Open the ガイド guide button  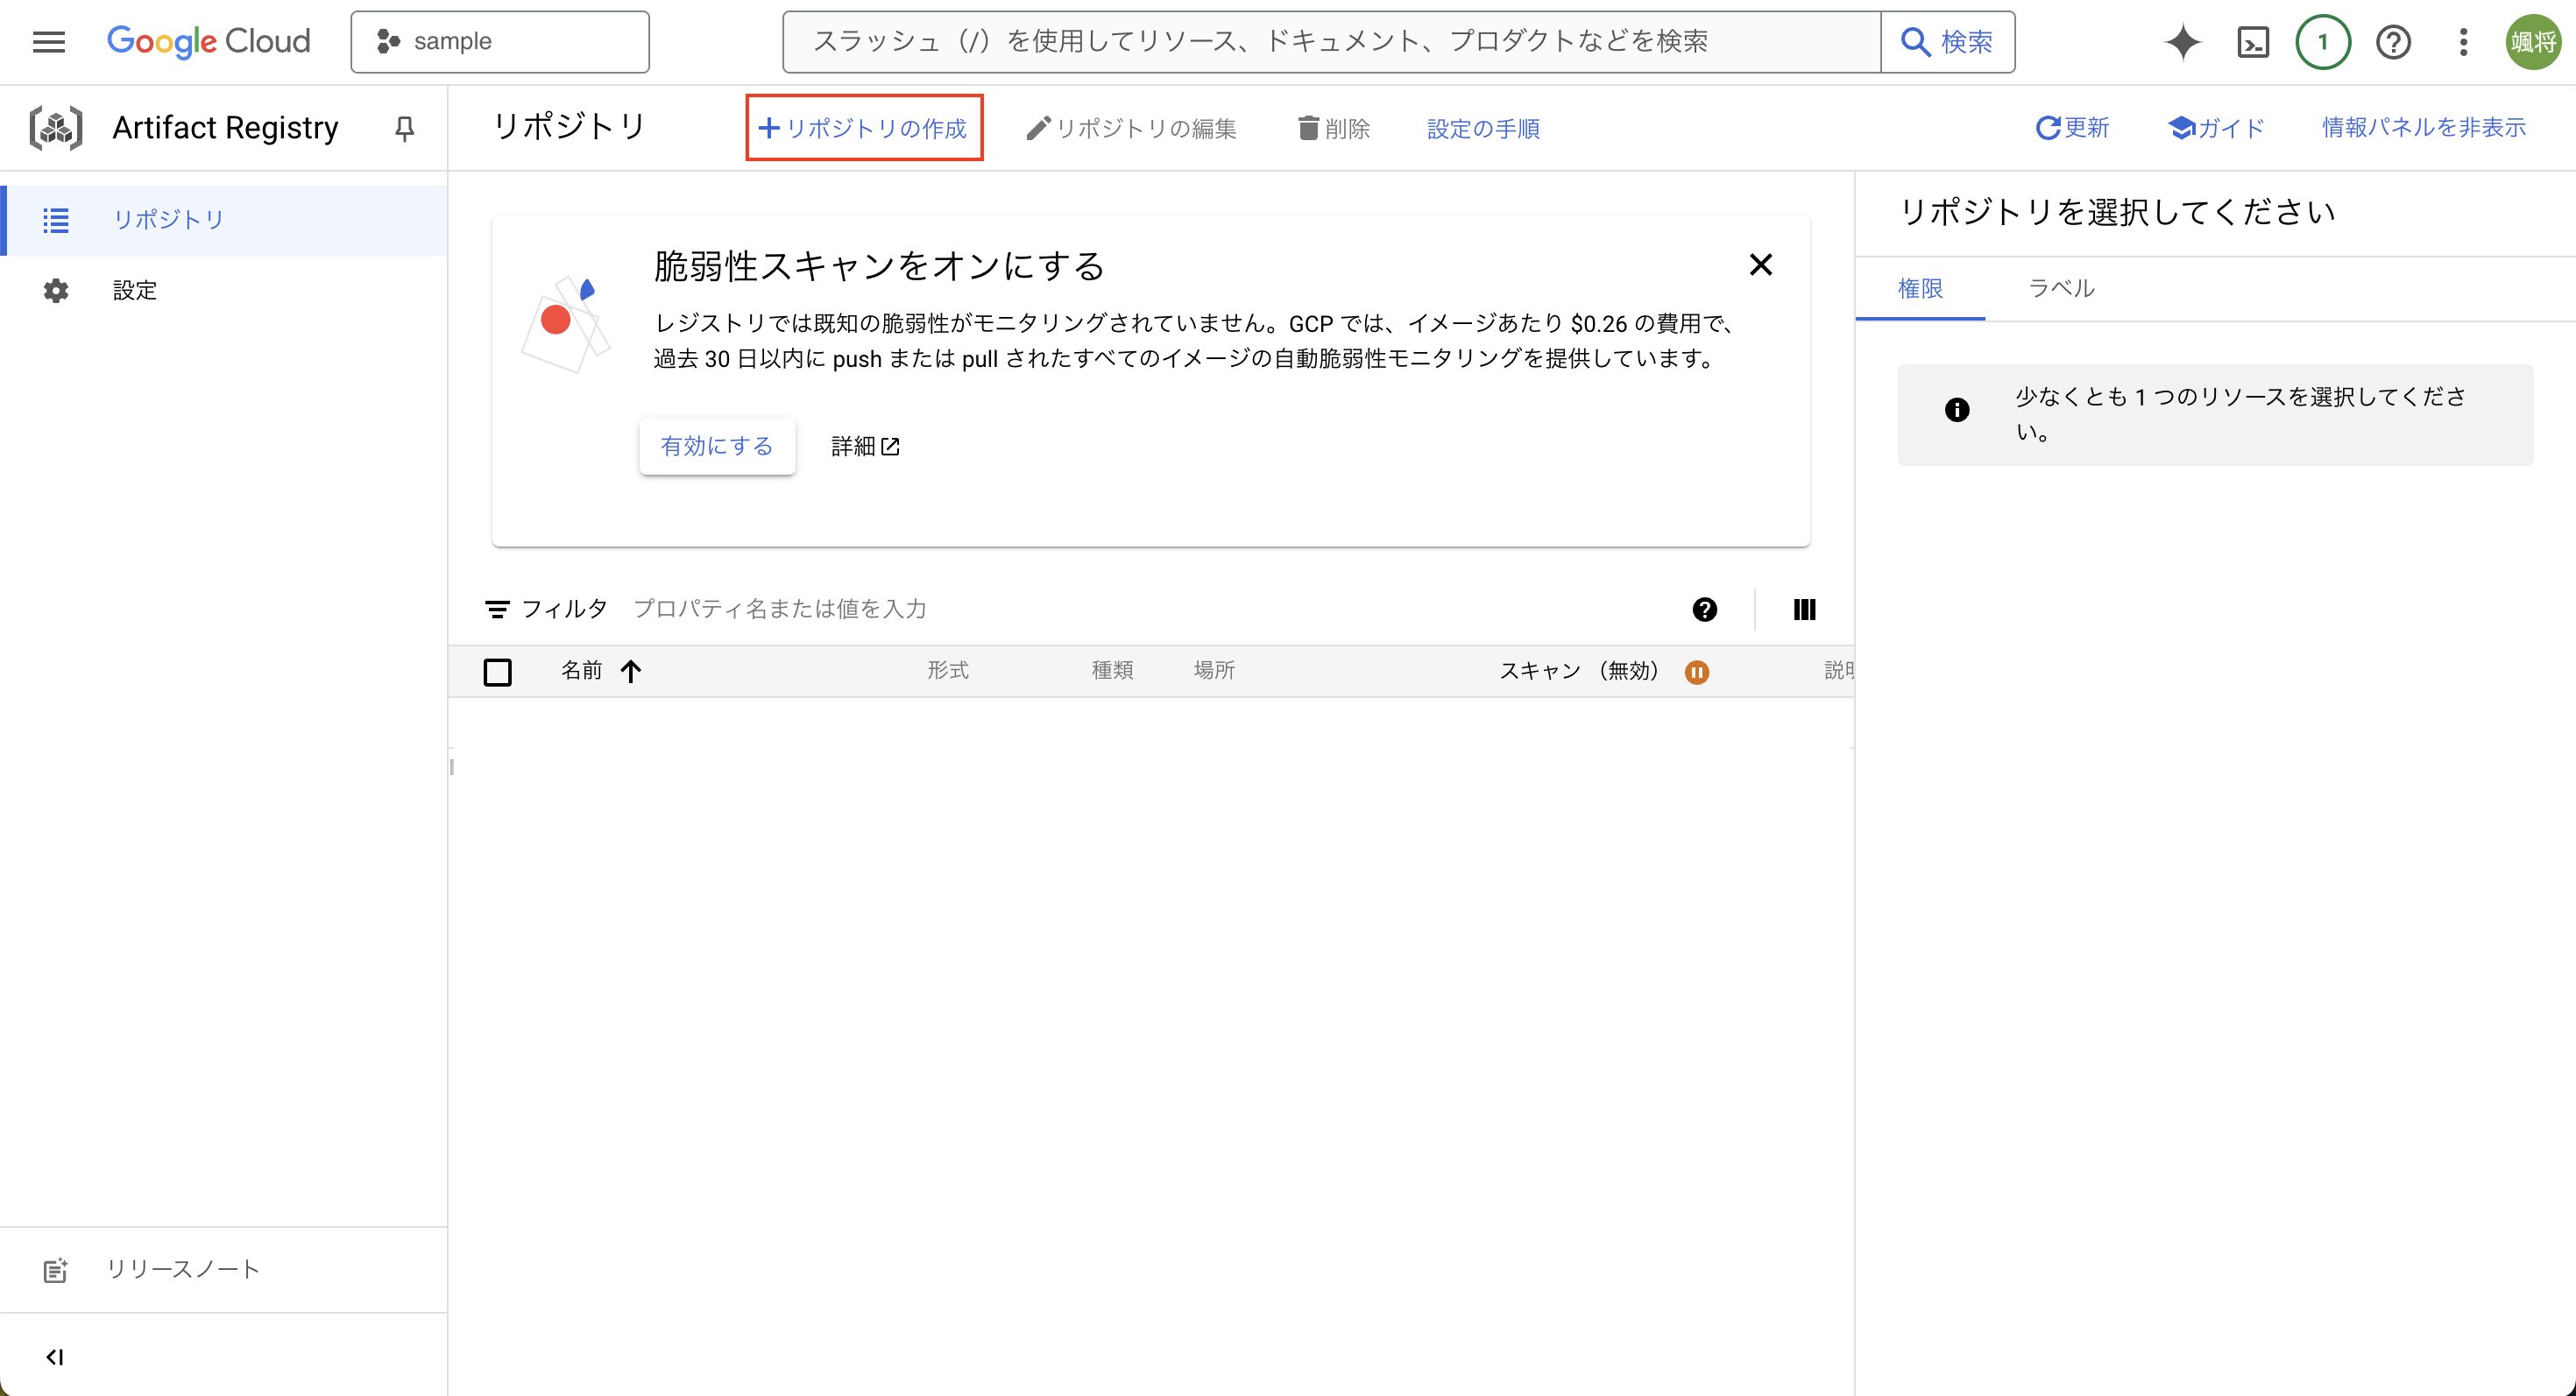coord(2216,128)
